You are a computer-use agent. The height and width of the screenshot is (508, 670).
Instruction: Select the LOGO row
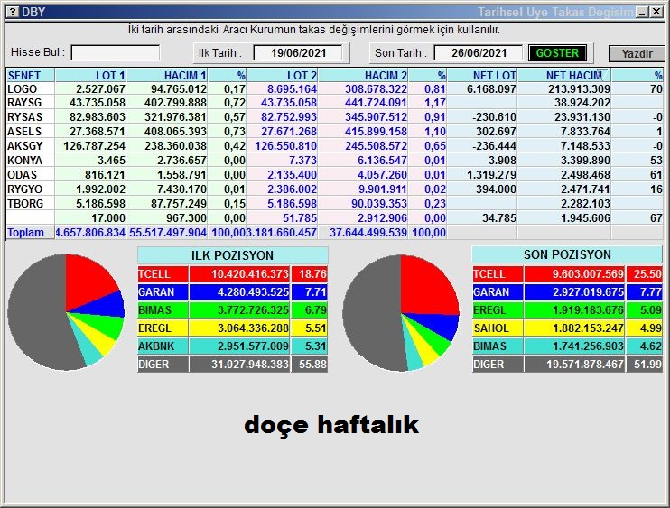coord(335,88)
